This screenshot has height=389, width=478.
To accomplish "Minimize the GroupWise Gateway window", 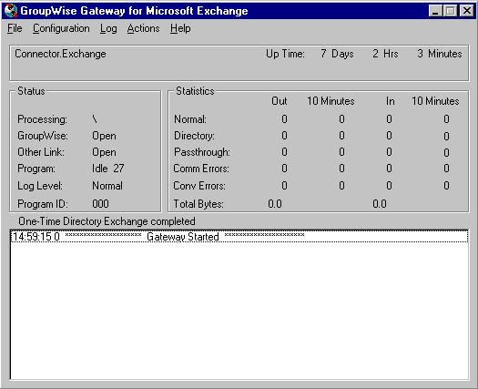I will [x=435, y=11].
